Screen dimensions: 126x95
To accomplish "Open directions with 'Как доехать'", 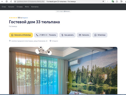I will 67,35.
